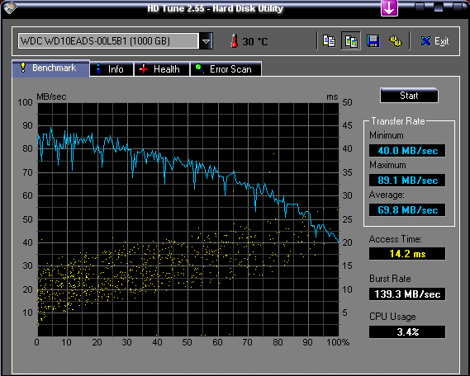This screenshot has width=470, height=376.
Task: Click the Average transfer rate value field
Action: [x=407, y=210]
